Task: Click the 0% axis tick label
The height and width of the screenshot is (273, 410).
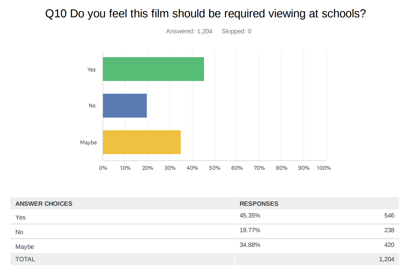Action: click(x=103, y=168)
